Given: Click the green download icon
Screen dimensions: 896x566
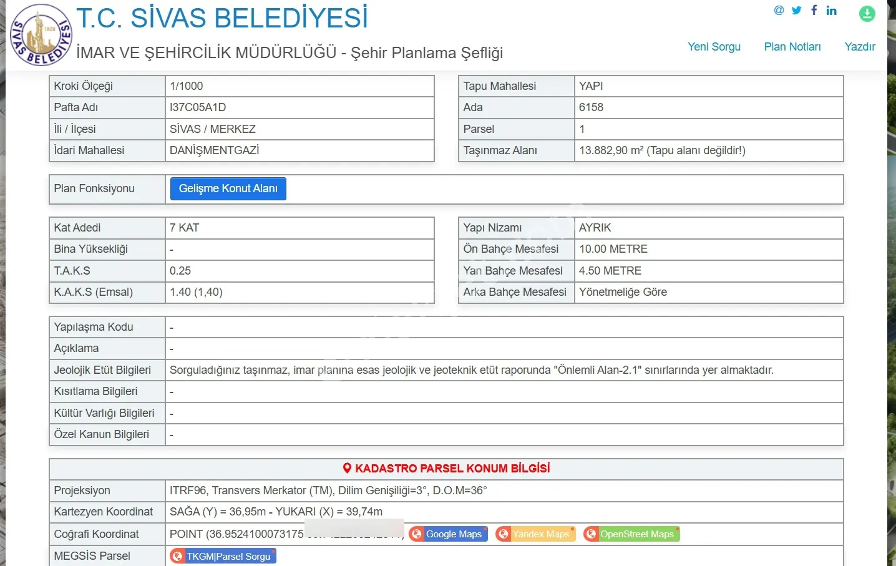Looking at the screenshot, I should 867,13.
